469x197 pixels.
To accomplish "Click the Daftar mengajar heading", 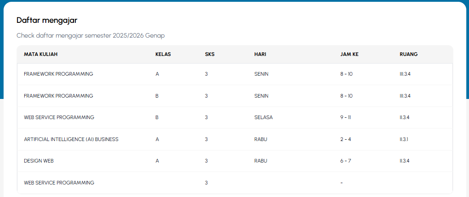I will pyautogui.click(x=47, y=20).
